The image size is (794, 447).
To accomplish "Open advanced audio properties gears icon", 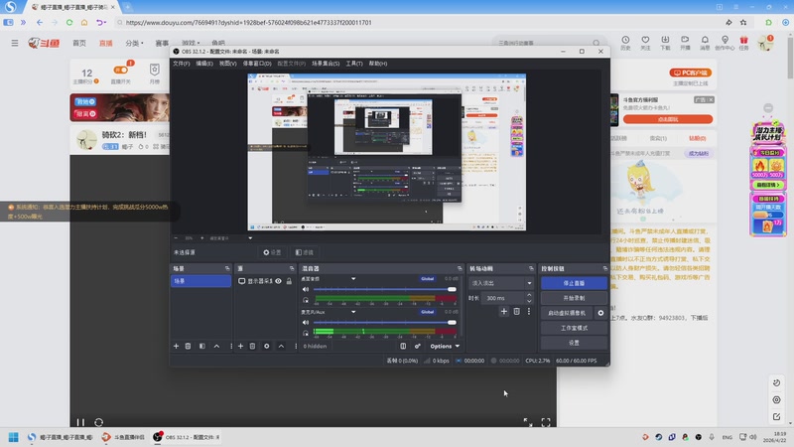I will click(x=417, y=346).
